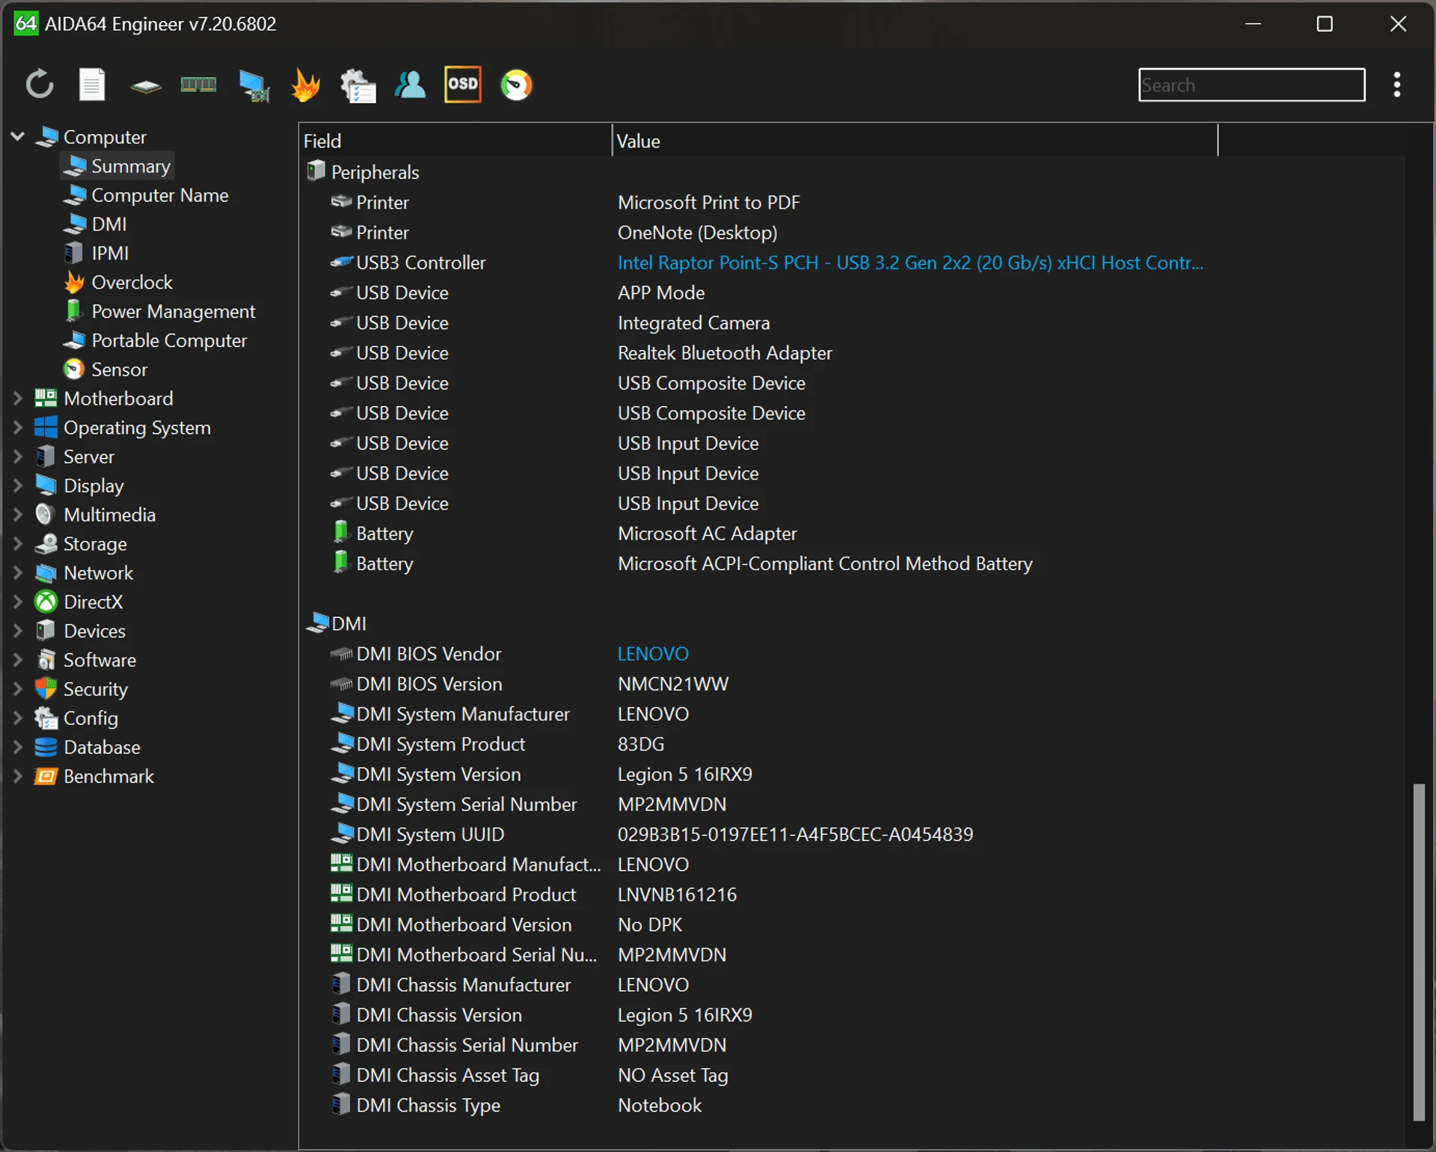Select the DMI System Serial Number row
Image resolution: width=1436 pixels, height=1152 pixels.
click(x=851, y=804)
